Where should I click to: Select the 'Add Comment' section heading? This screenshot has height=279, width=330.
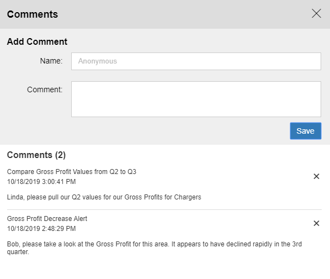pyautogui.click(x=38, y=41)
